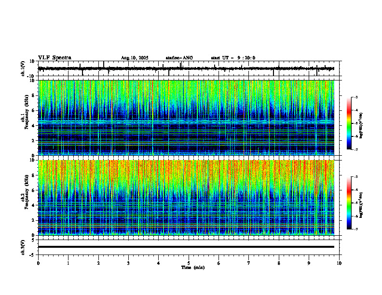Screen dimensions: 382x295
Task: Click the "Time (min)" axis label
Action: pos(193,268)
